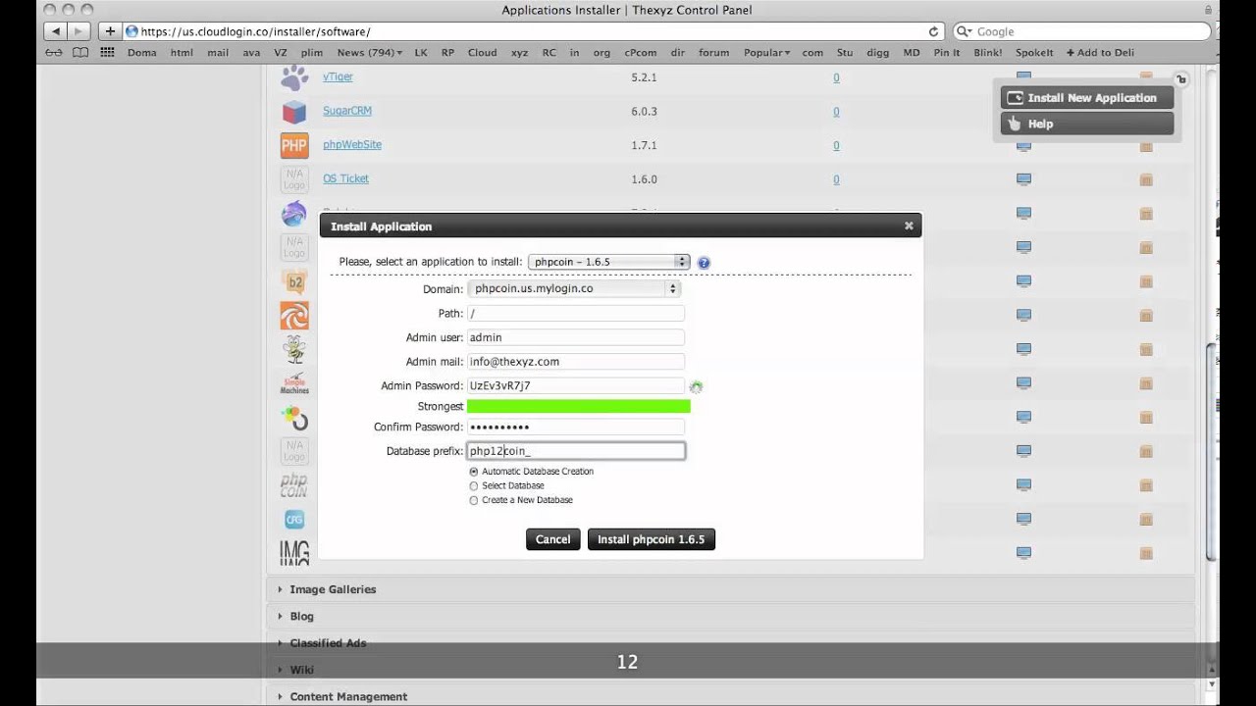Screen dimensions: 1256x706
Task: Click the monitor icon in OS Ticket row
Action: point(1023,179)
